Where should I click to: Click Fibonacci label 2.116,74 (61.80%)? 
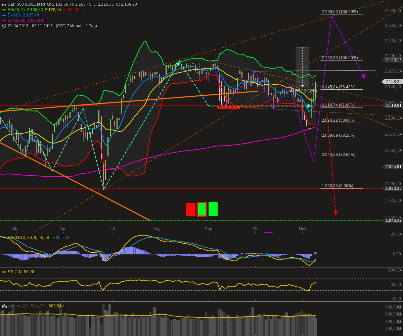coord(339,105)
